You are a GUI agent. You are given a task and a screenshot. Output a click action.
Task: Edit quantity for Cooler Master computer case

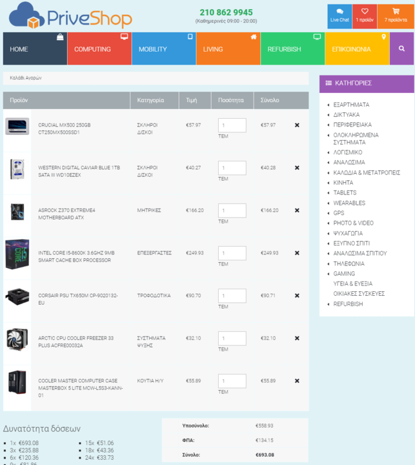click(232, 381)
